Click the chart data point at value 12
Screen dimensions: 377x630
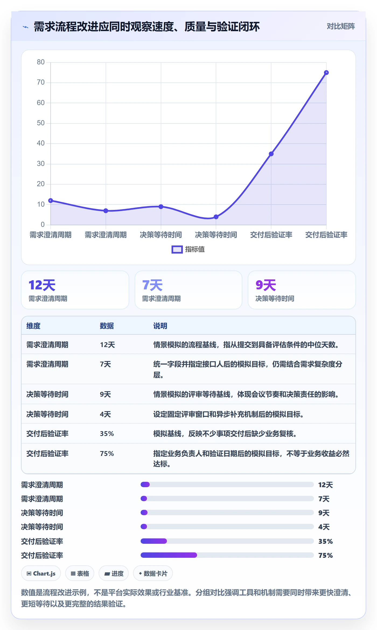[x=51, y=200]
